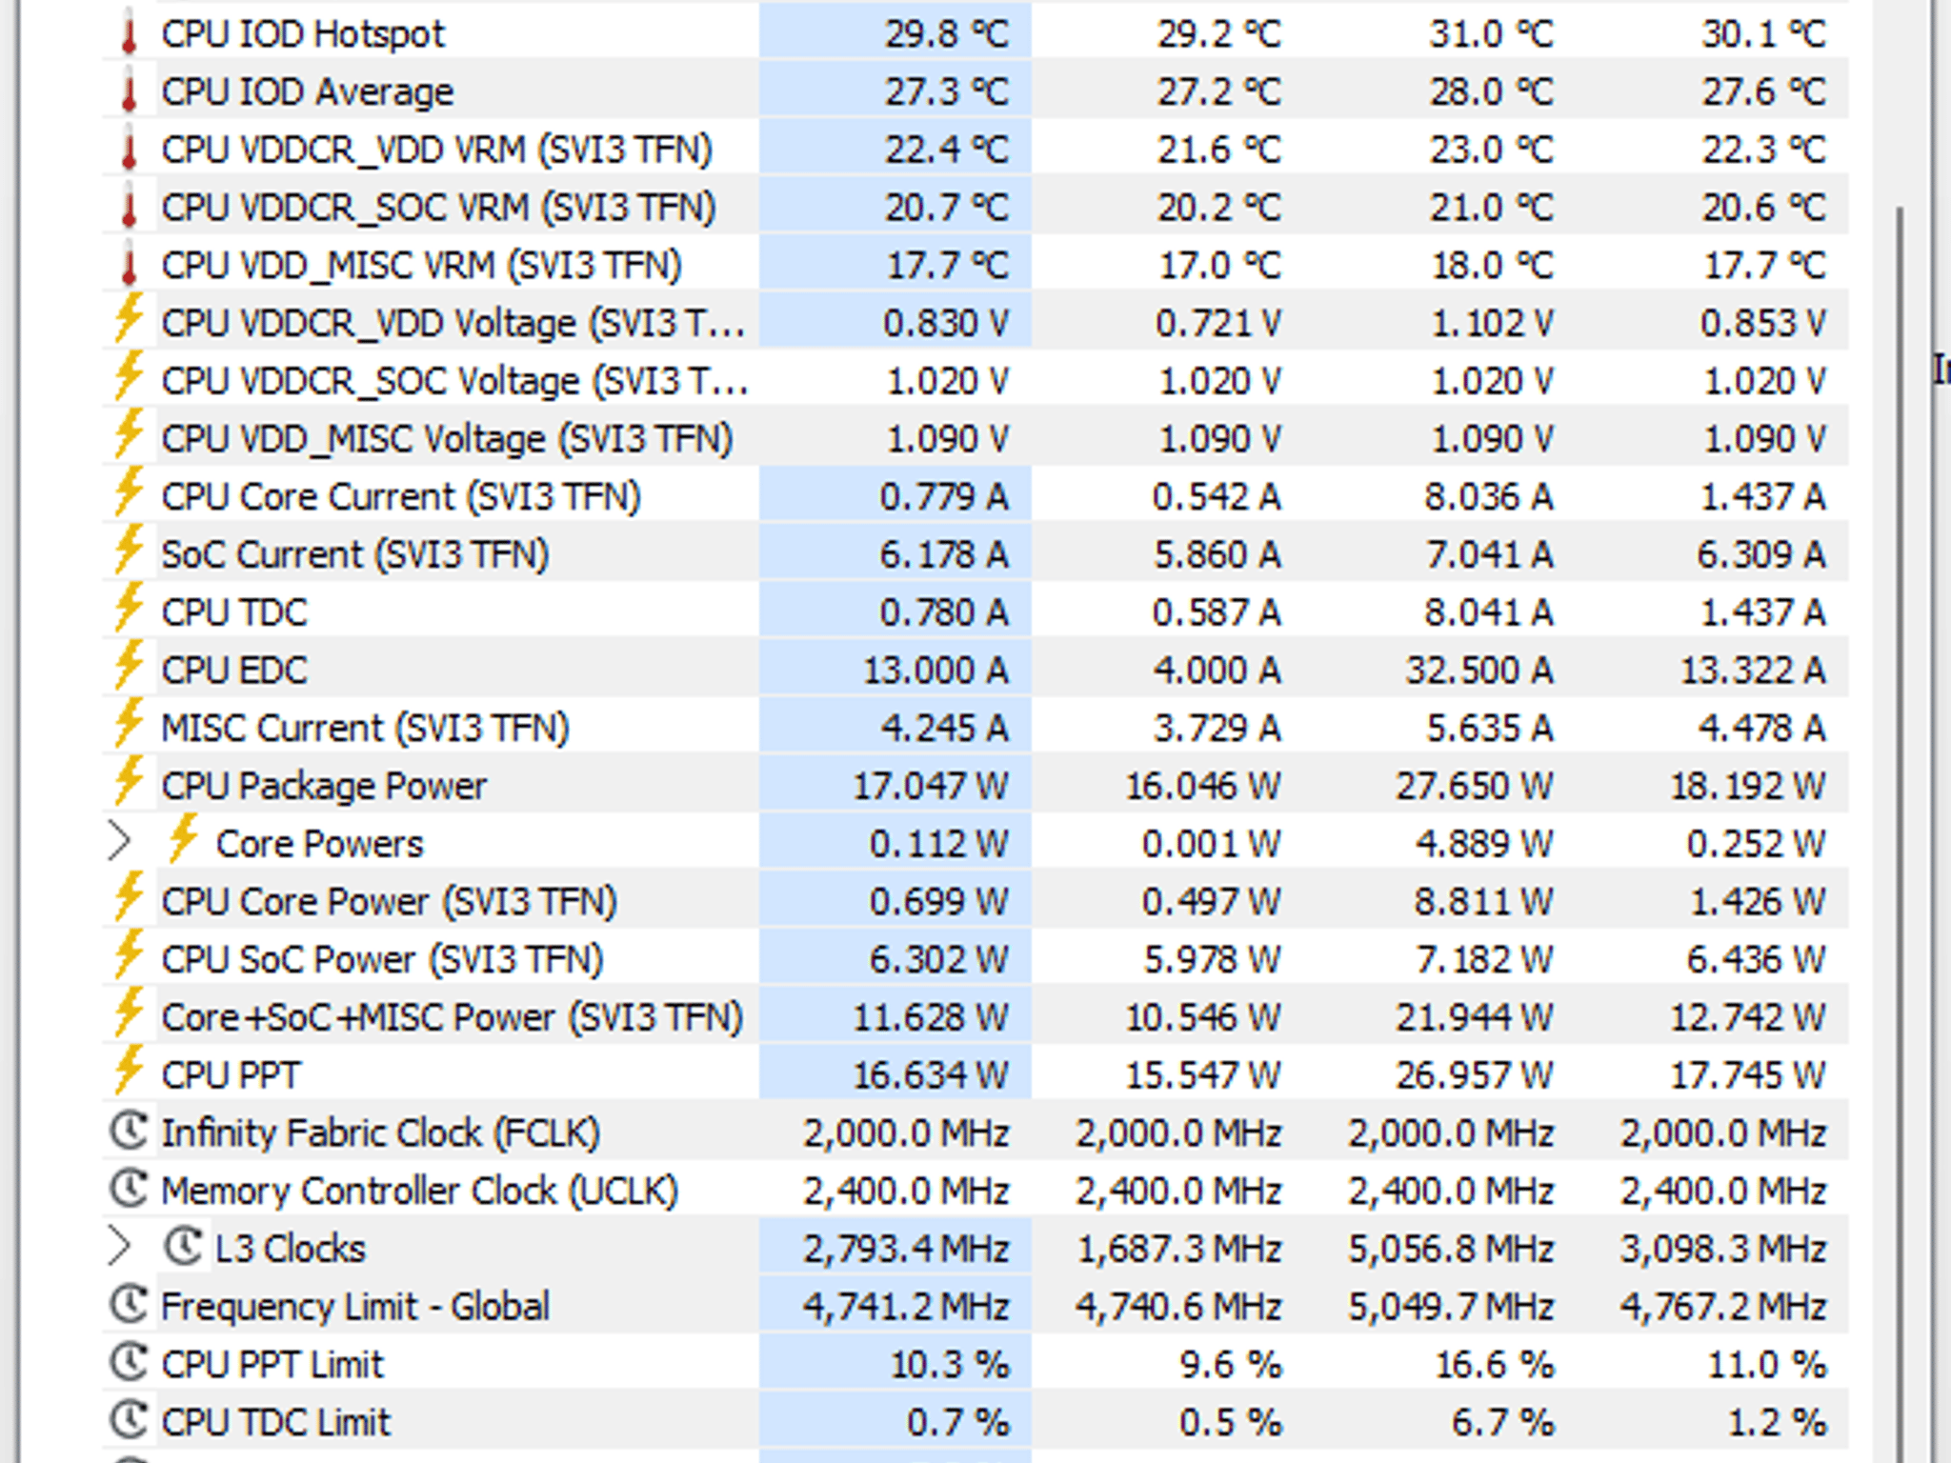
Task: Select the CPU VDDCR_VDD VRM (SVI3 TFN) label
Action: point(437,150)
